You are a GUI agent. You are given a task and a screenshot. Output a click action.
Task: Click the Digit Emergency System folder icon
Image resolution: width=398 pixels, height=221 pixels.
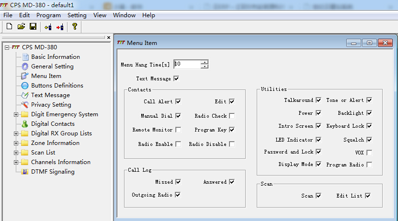pyautogui.click(x=24, y=114)
